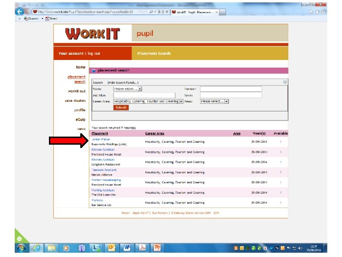The image size is (342, 257).
Task: Click the log out link
Action: click(x=94, y=53)
